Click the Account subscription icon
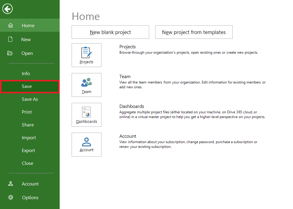Image resolution: width=293 pixels, height=209 pixels. (86, 145)
